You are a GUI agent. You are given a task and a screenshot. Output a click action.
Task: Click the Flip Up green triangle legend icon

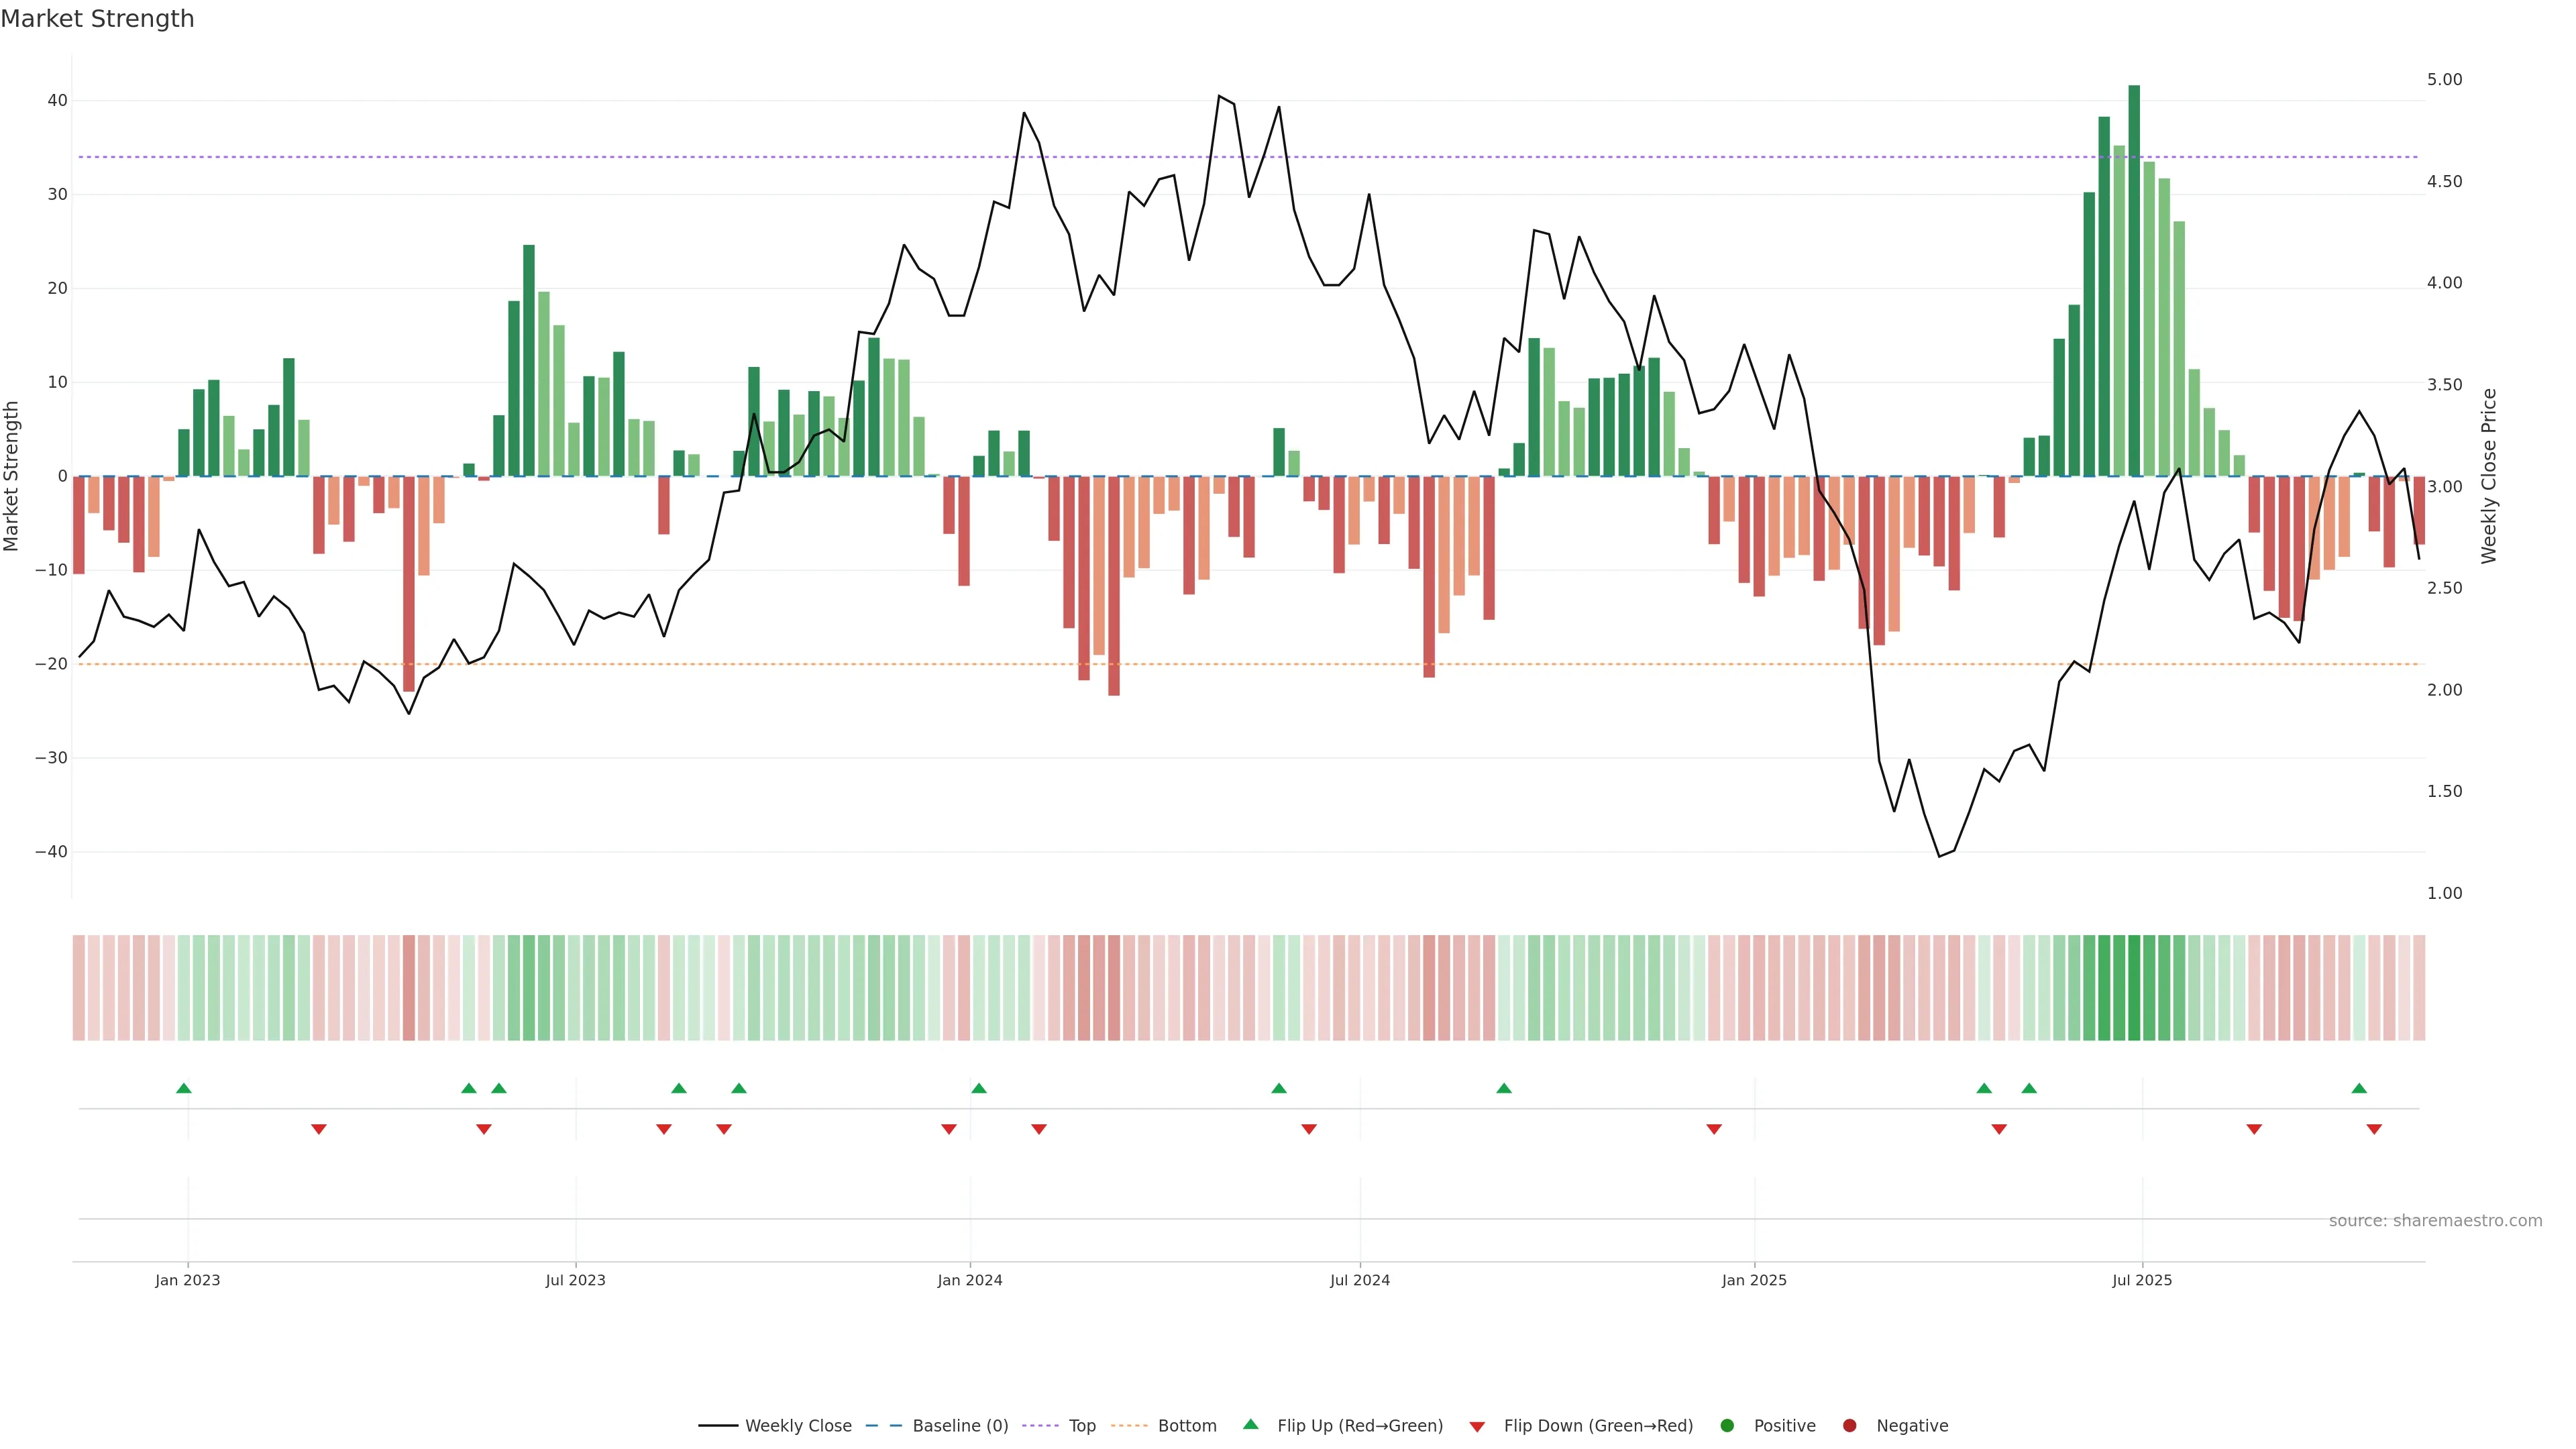pyautogui.click(x=1250, y=1425)
